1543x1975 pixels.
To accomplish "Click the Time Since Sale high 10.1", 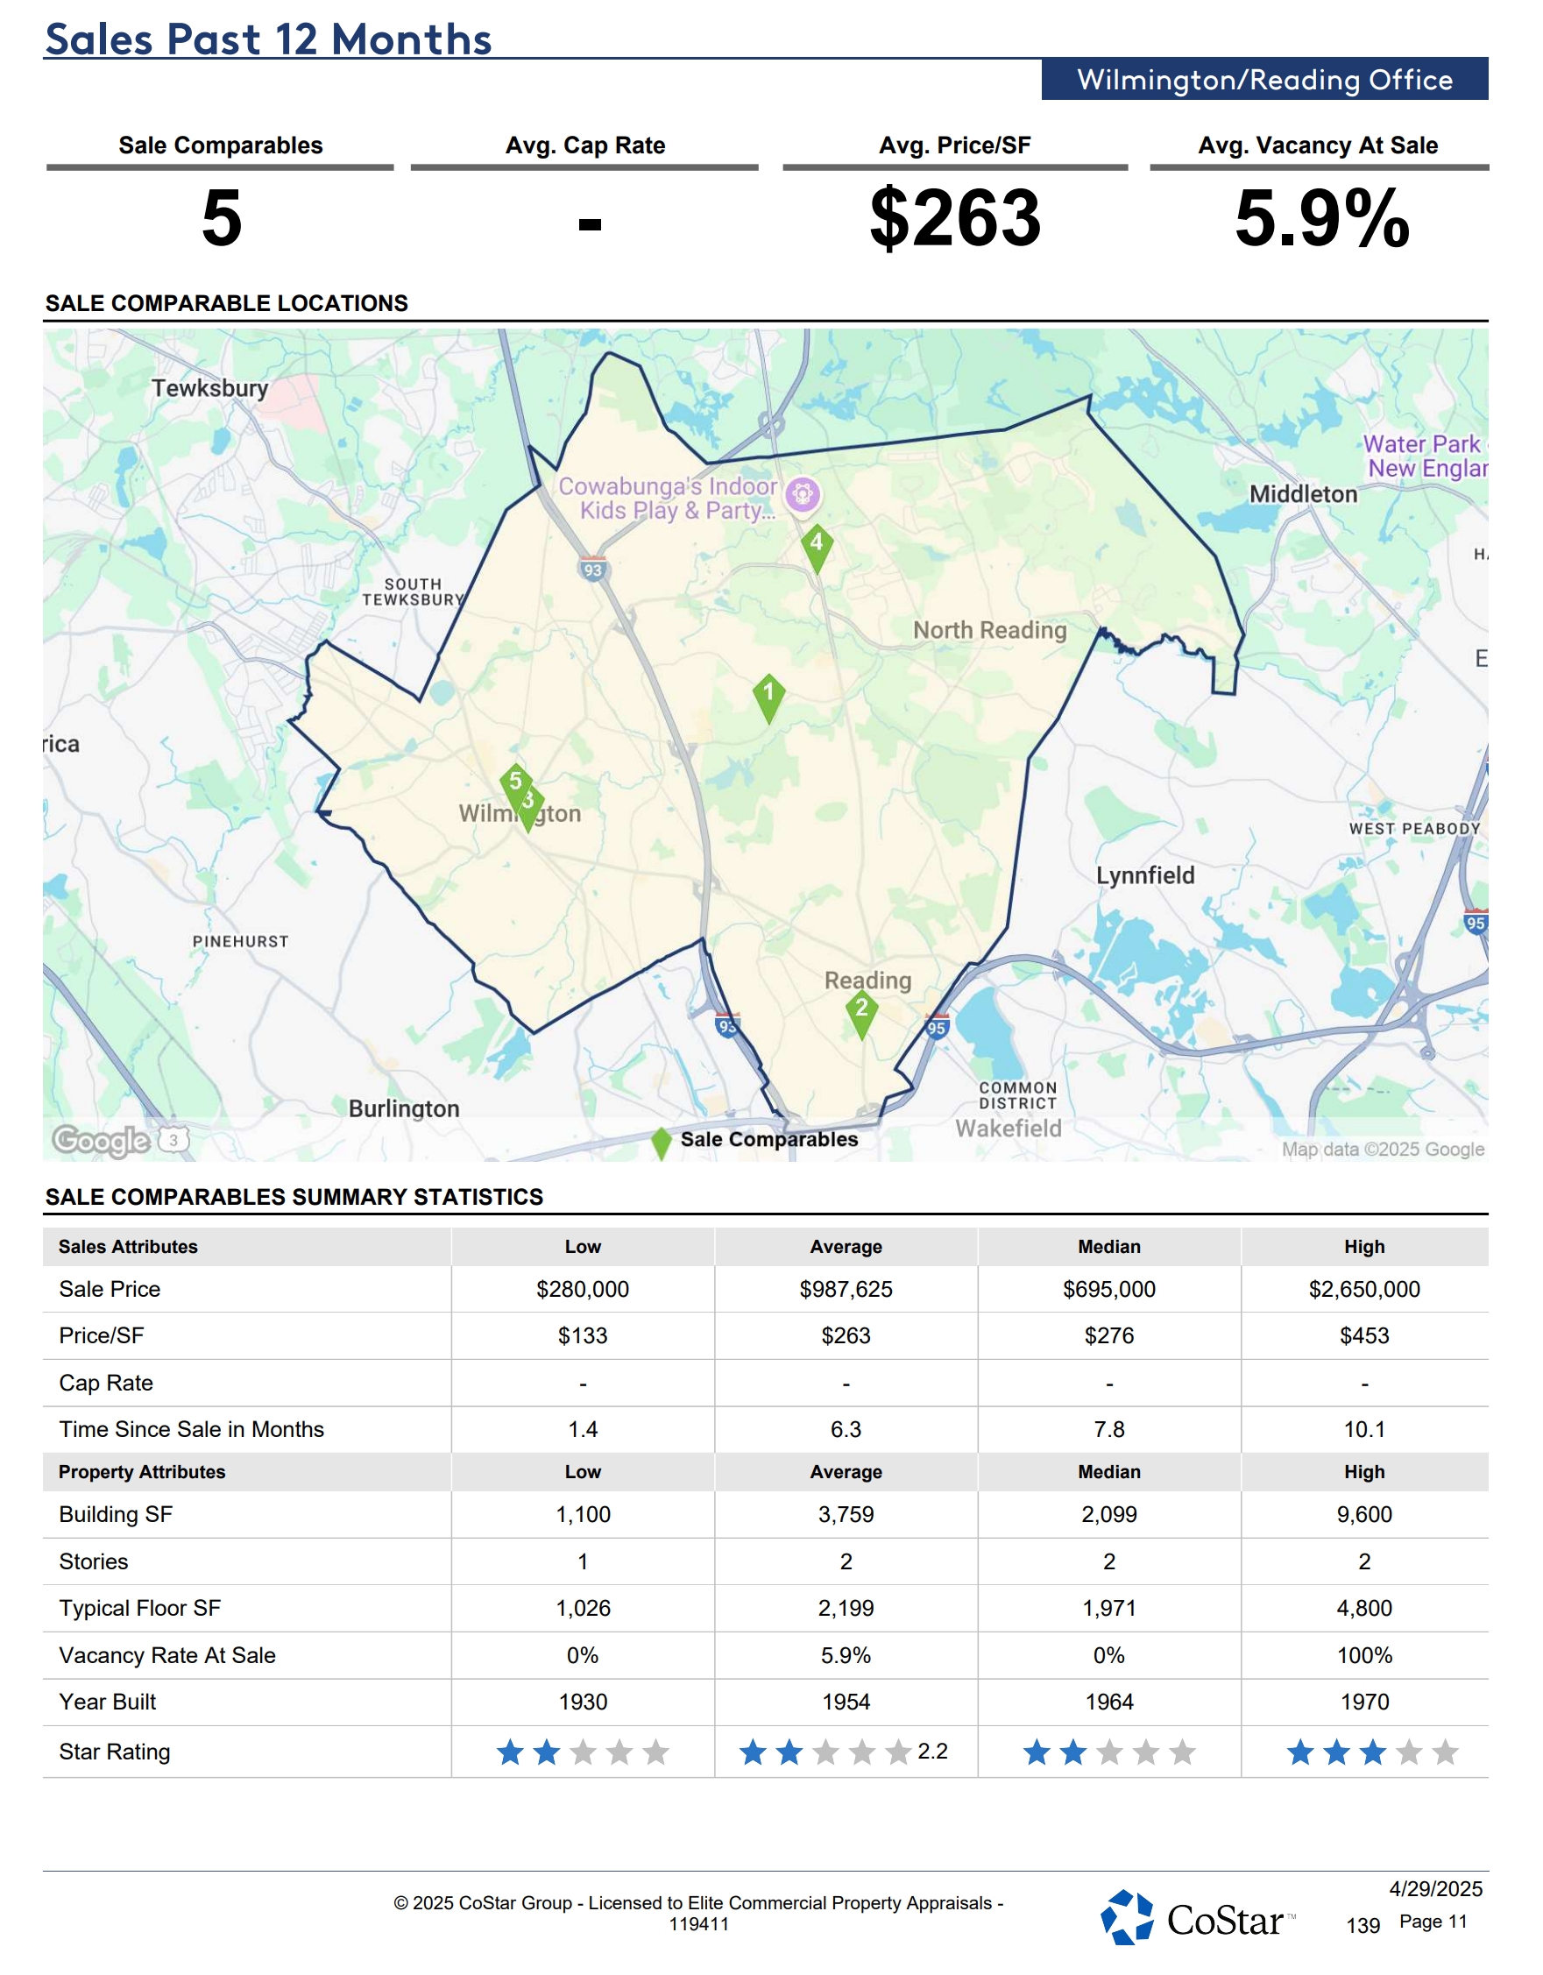I will pyautogui.click(x=1364, y=1430).
